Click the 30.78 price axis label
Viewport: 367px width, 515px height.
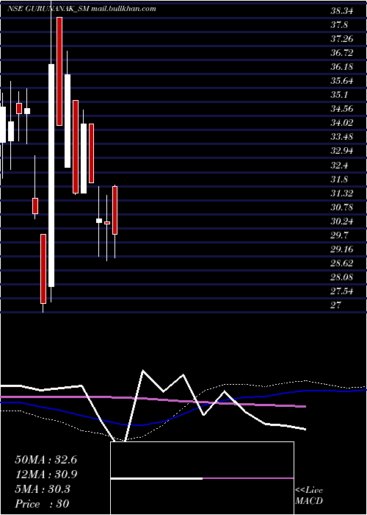click(x=342, y=207)
